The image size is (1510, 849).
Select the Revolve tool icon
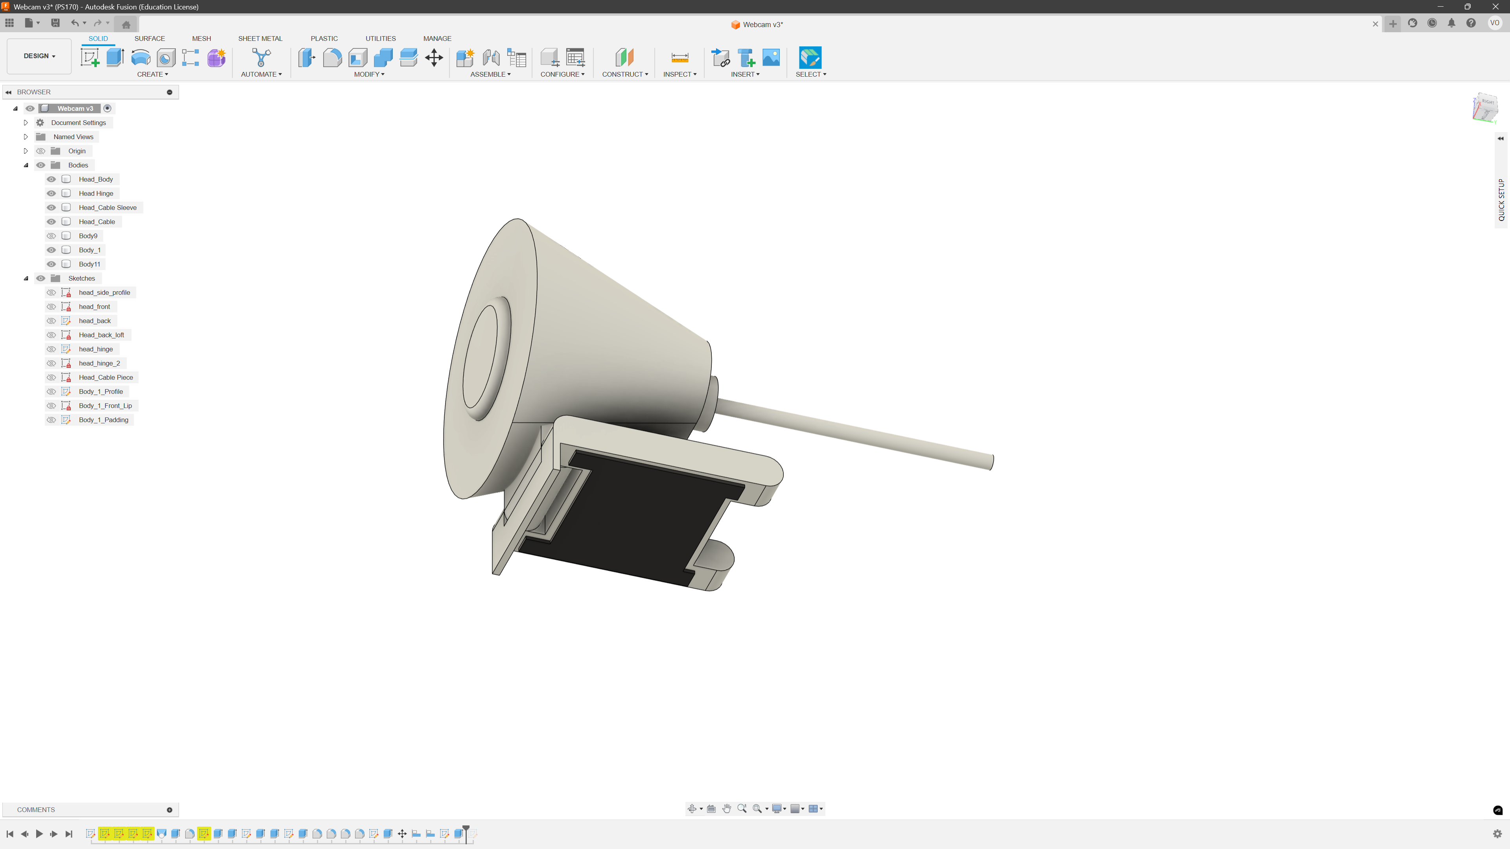point(141,57)
